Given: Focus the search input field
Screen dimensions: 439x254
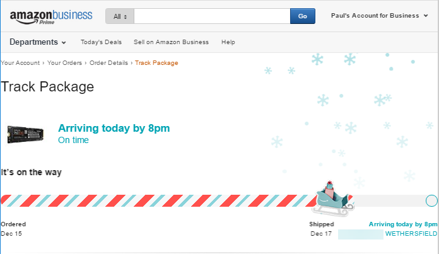Looking at the screenshot, I should click(x=212, y=16).
